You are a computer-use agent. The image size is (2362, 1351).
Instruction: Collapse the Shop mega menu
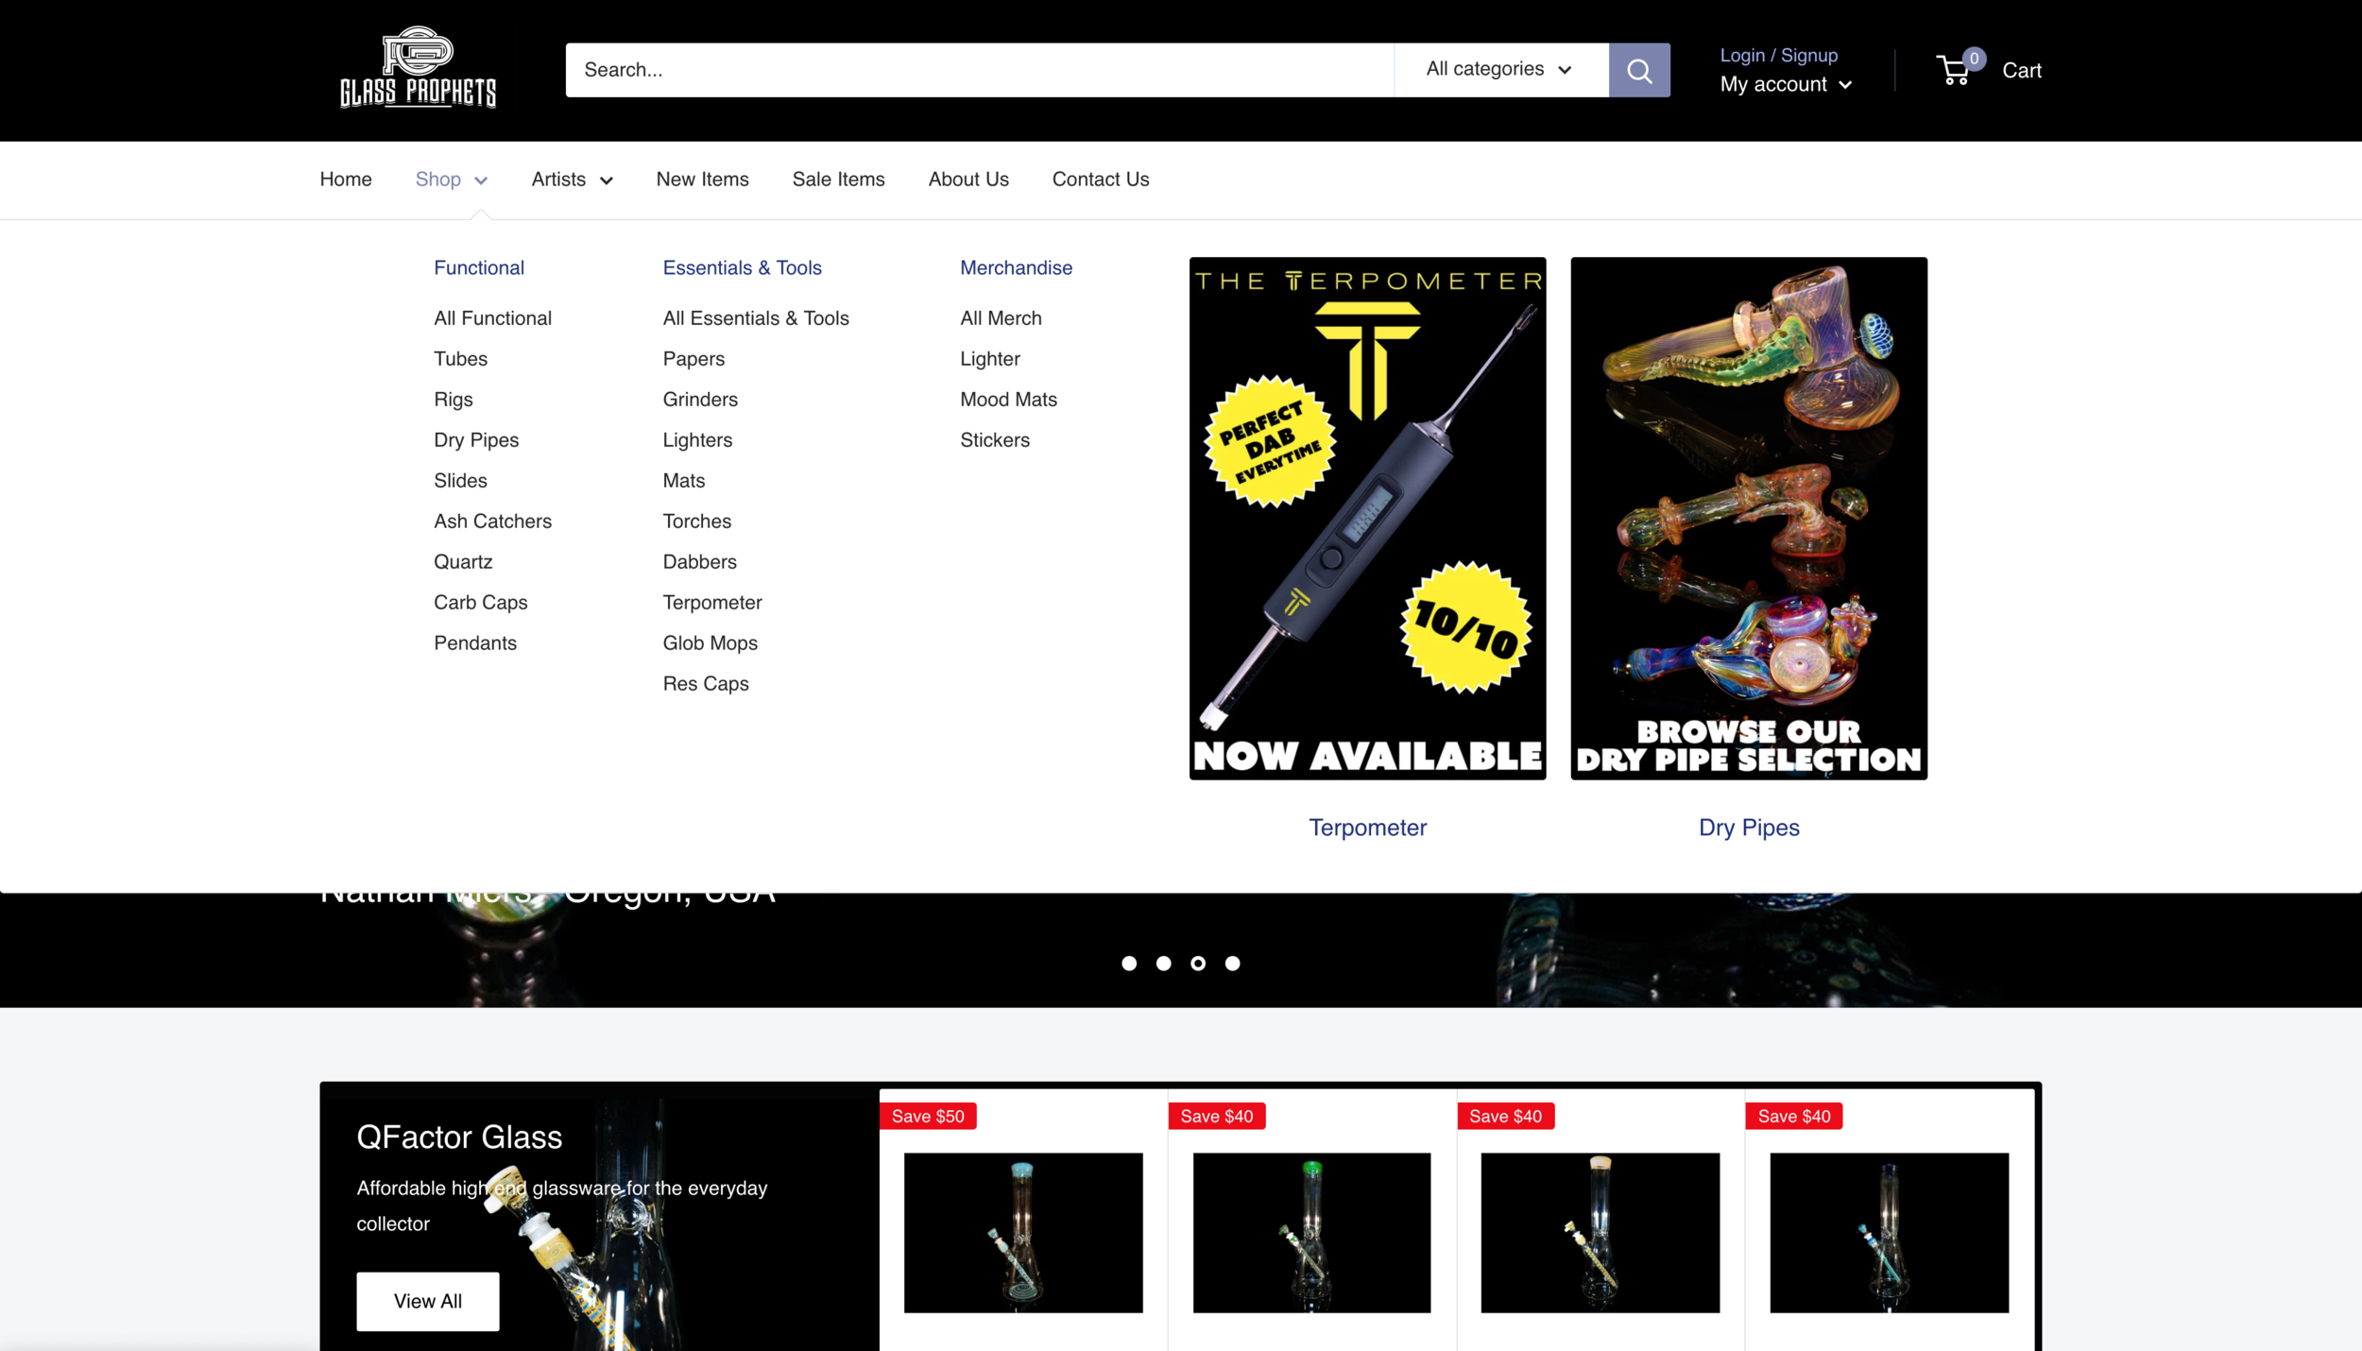pyautogui.click(x=452, y=180)
